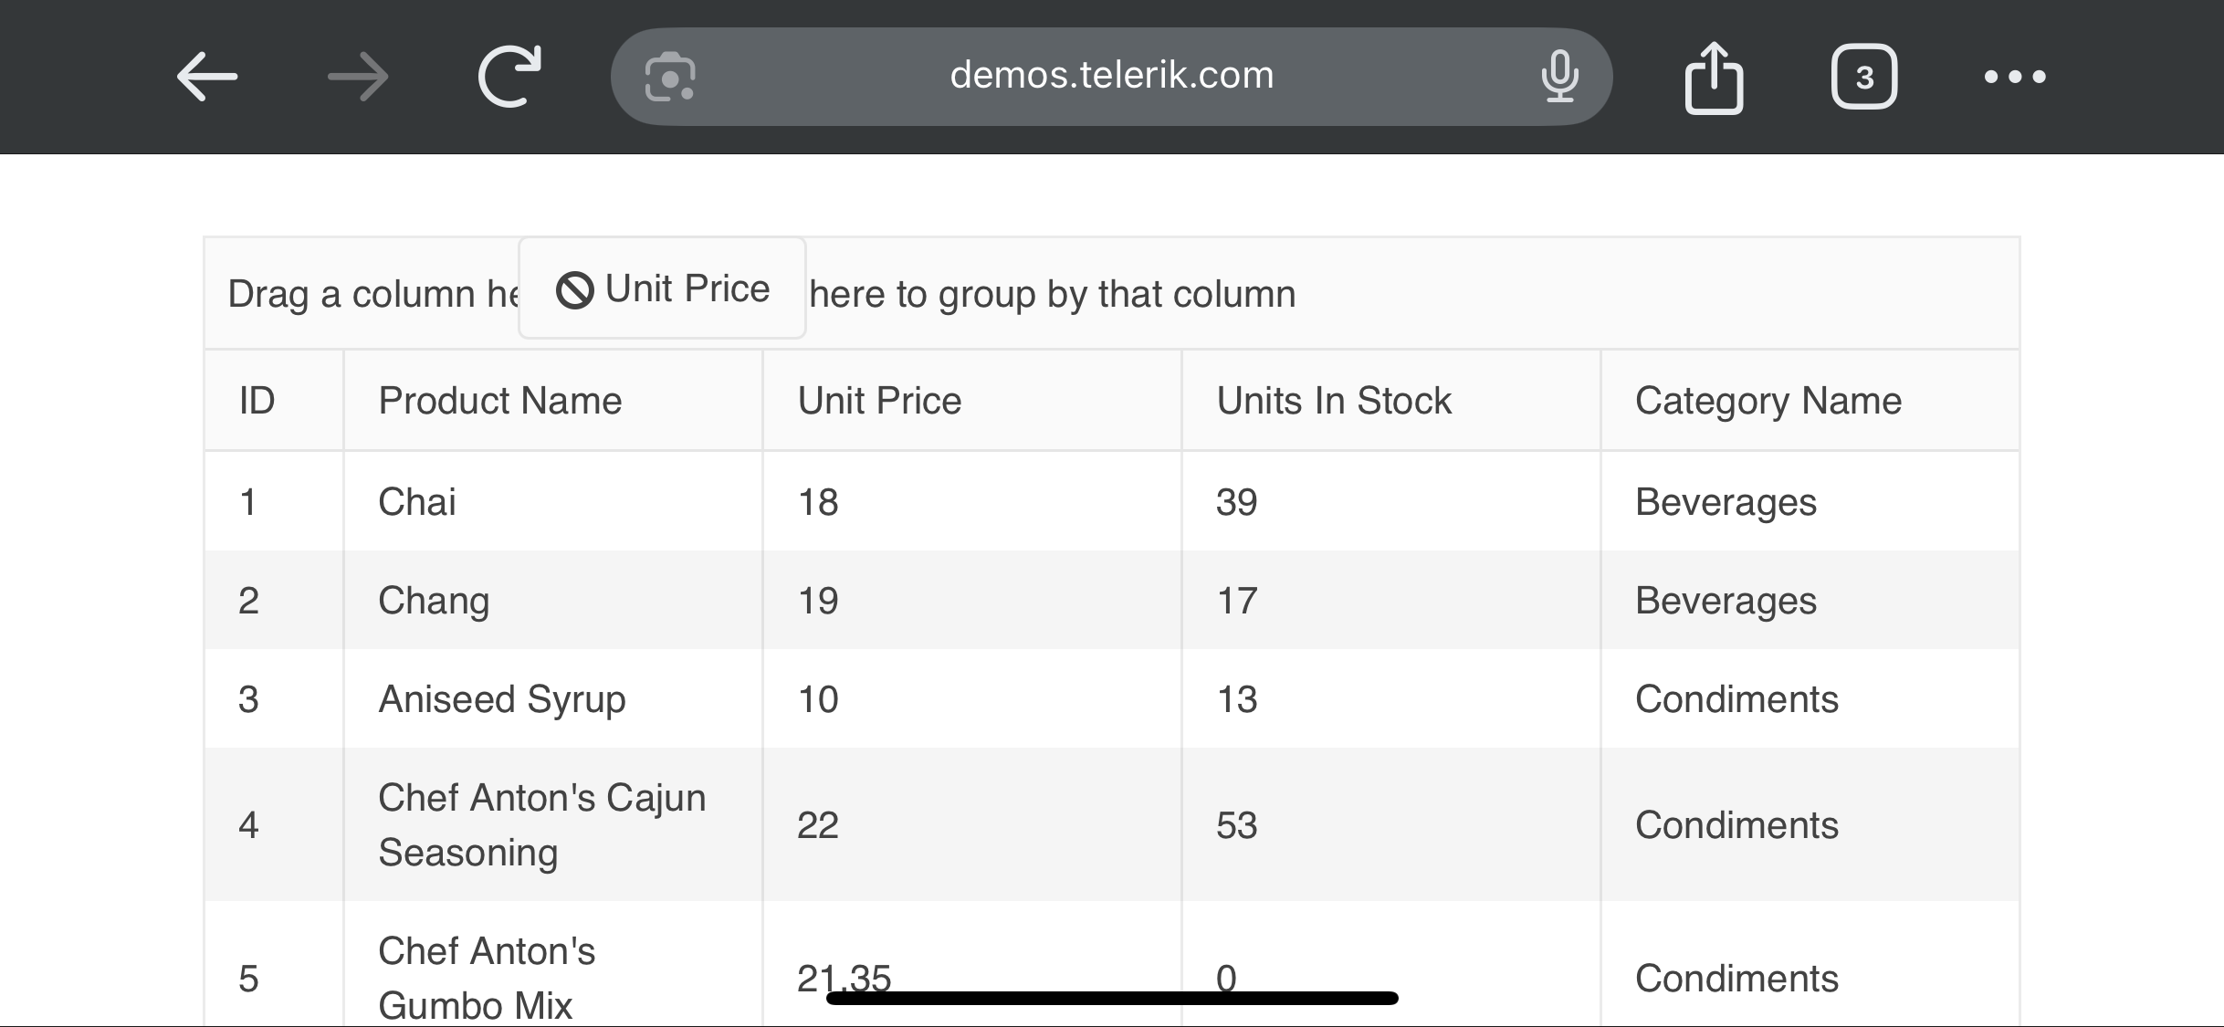
Task: Tap the browser forward arrow
Action: tap(358, 77)
